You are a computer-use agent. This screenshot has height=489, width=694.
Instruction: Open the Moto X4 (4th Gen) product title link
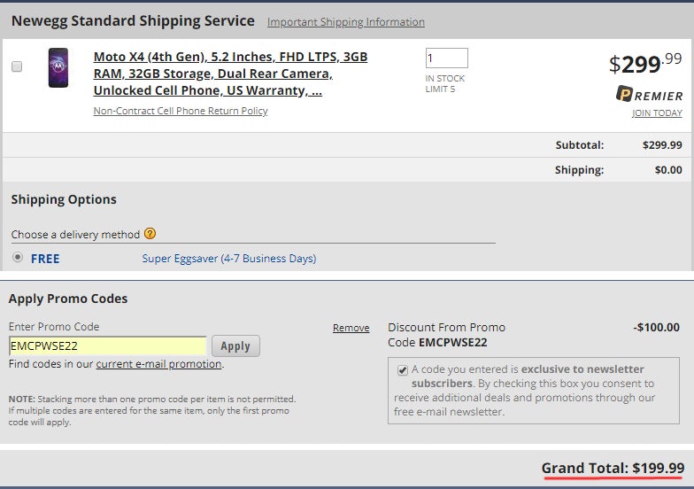pyautogui.click(x=230, y=74)
